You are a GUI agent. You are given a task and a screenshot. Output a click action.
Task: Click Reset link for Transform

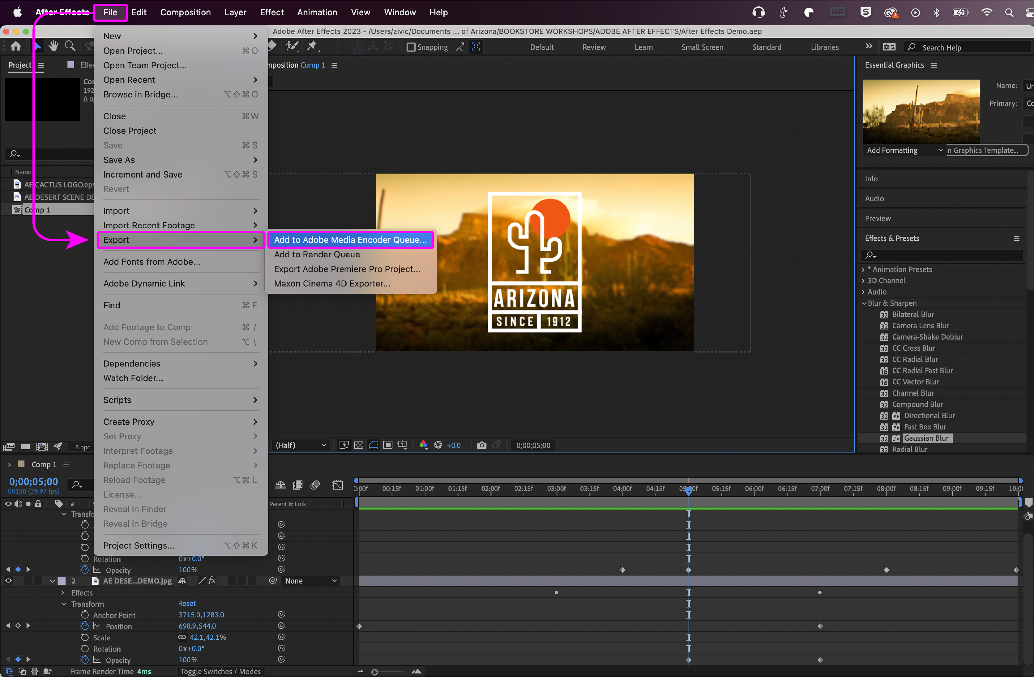tap(187, 604)
